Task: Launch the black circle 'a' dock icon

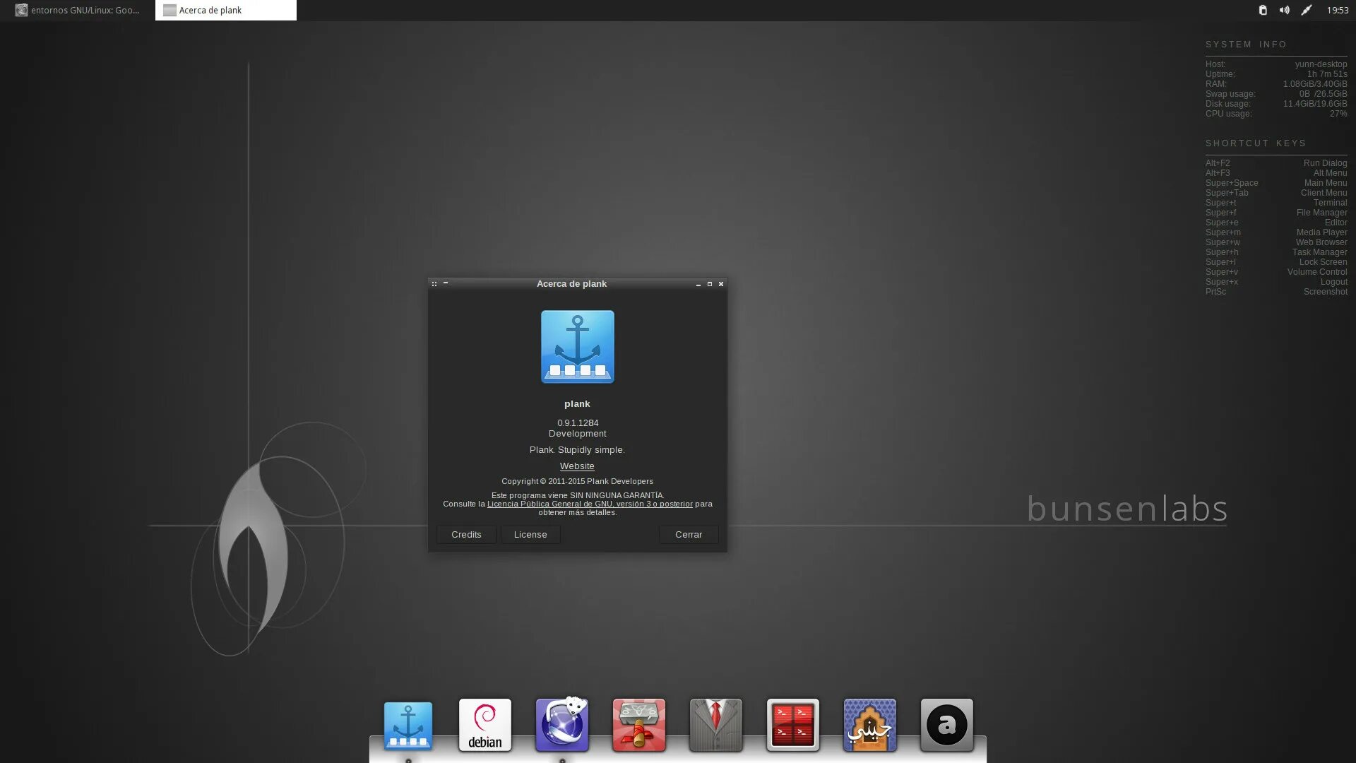Action: [x=947, y=726]
